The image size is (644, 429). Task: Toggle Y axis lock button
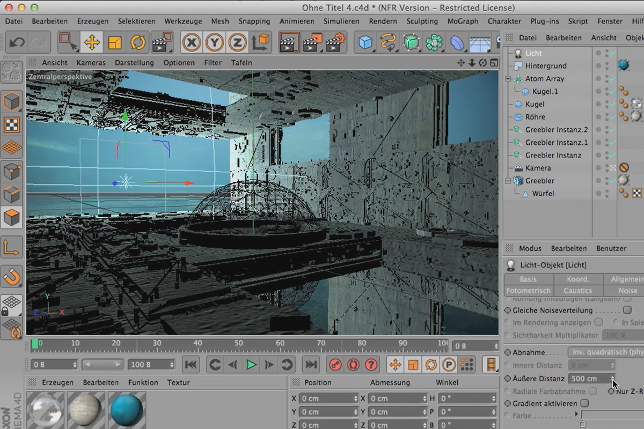215,42
